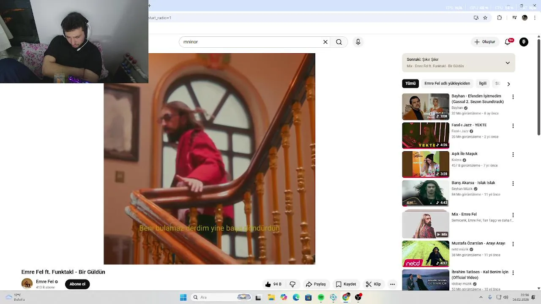
Task: Open Microsoft Edge from the taskbar
Action: 296,297
